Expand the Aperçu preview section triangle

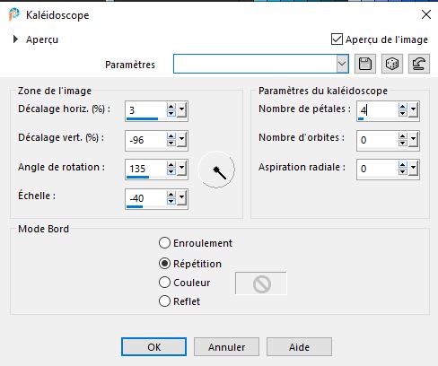point(15,39)
